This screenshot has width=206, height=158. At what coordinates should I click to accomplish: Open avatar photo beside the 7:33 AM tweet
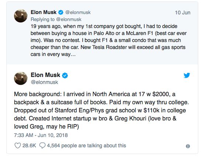coord(21,78)
